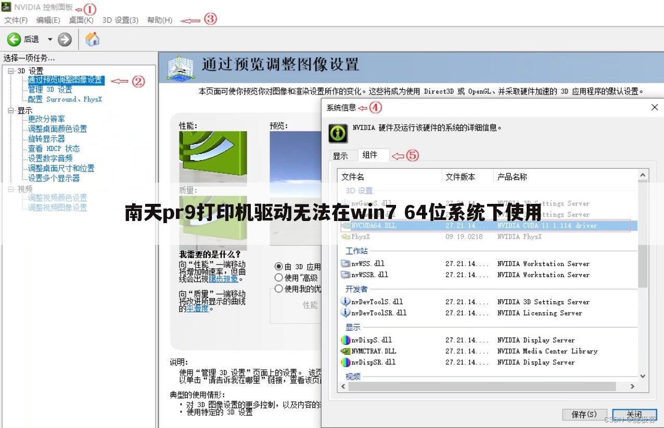
Task: Select 调整视频图像设置 tree item
Action: pos(57,208)
